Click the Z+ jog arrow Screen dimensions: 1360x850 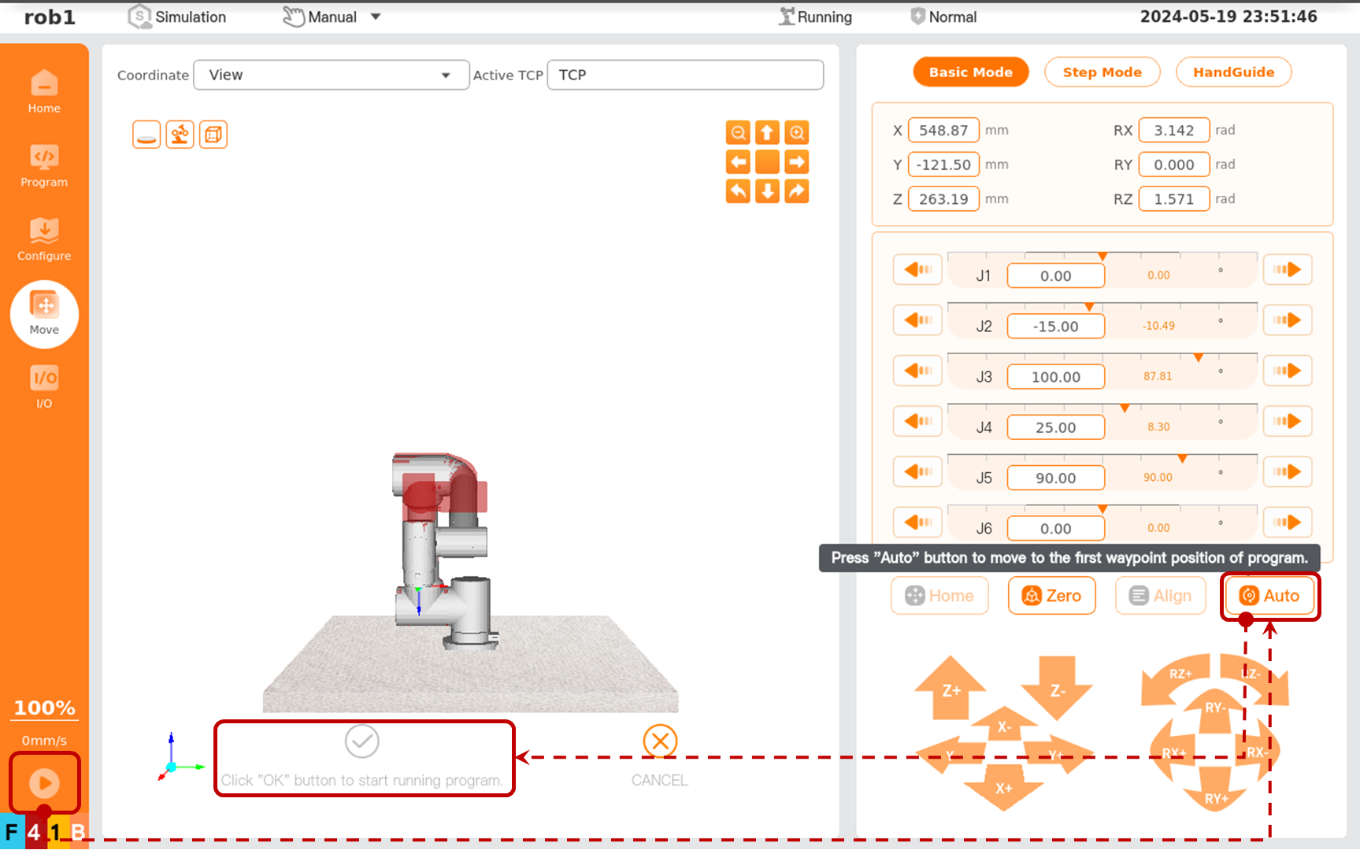click(x=951, y=689)
